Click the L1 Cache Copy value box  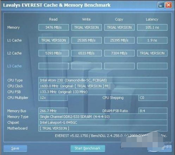pos(119,40)
